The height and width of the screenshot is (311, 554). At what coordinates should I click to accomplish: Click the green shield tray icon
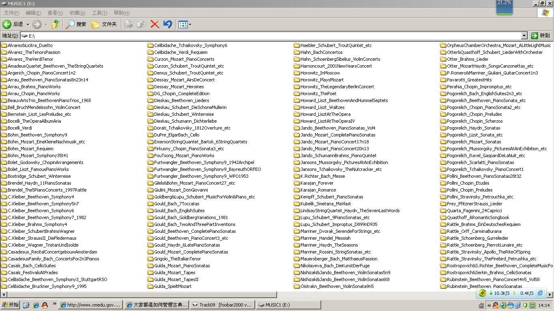point(525,305)
